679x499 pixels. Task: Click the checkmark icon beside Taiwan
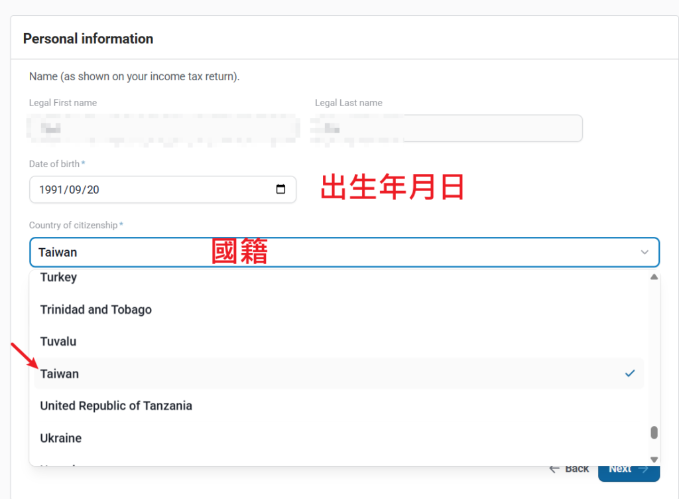click(x=629, y=374)
